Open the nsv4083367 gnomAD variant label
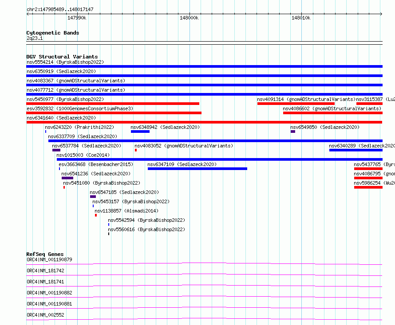This screenshot has width=395, height=325. [x=76, y=81]
